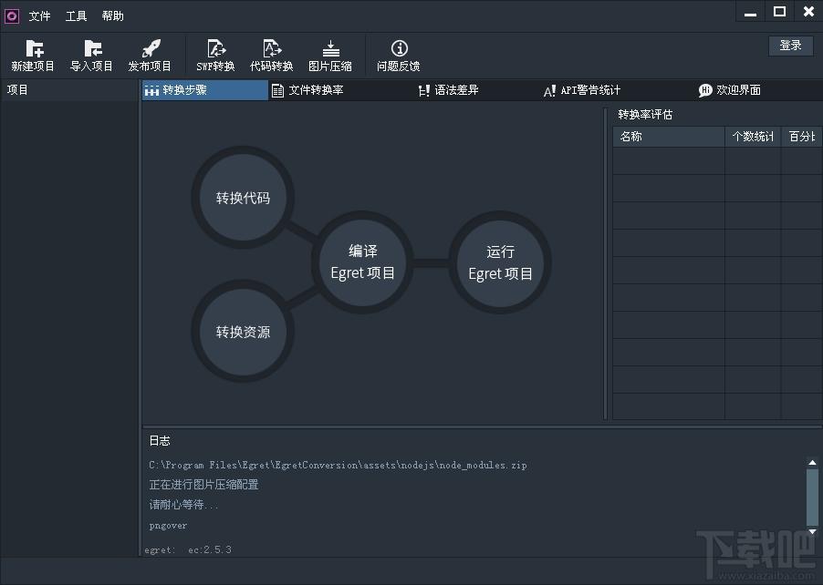Open the 文件 menu
Viewport: 823px width, 585px height.
[39, 16]
